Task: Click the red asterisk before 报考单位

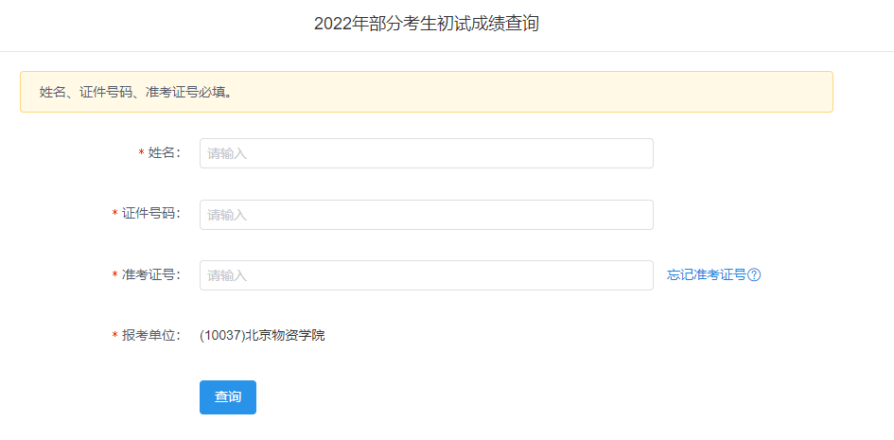Action: (115, 335)
